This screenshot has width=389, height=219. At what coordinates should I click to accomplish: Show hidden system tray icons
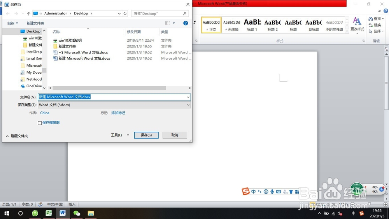pos(319,213)
